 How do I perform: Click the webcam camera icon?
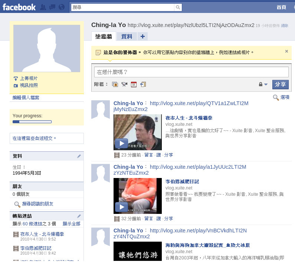(16, 85)
